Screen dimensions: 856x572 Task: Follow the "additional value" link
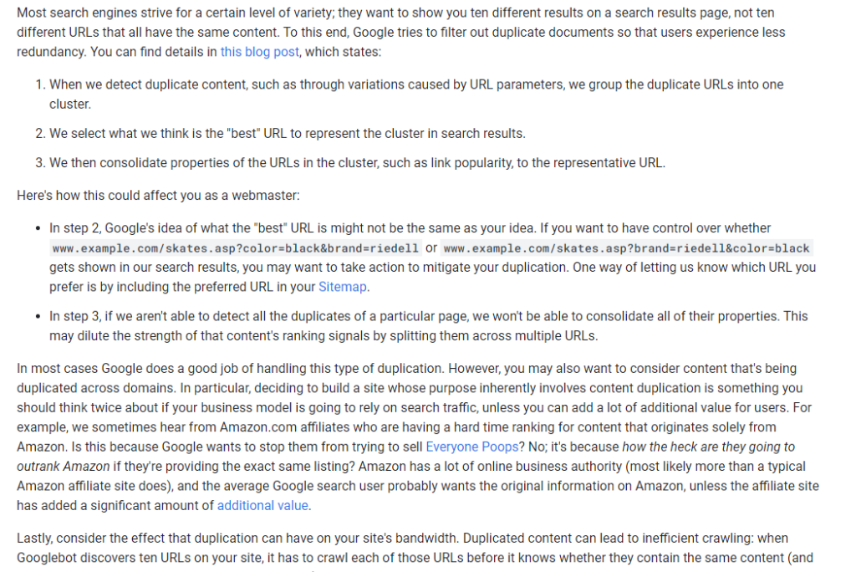point(262,505)
